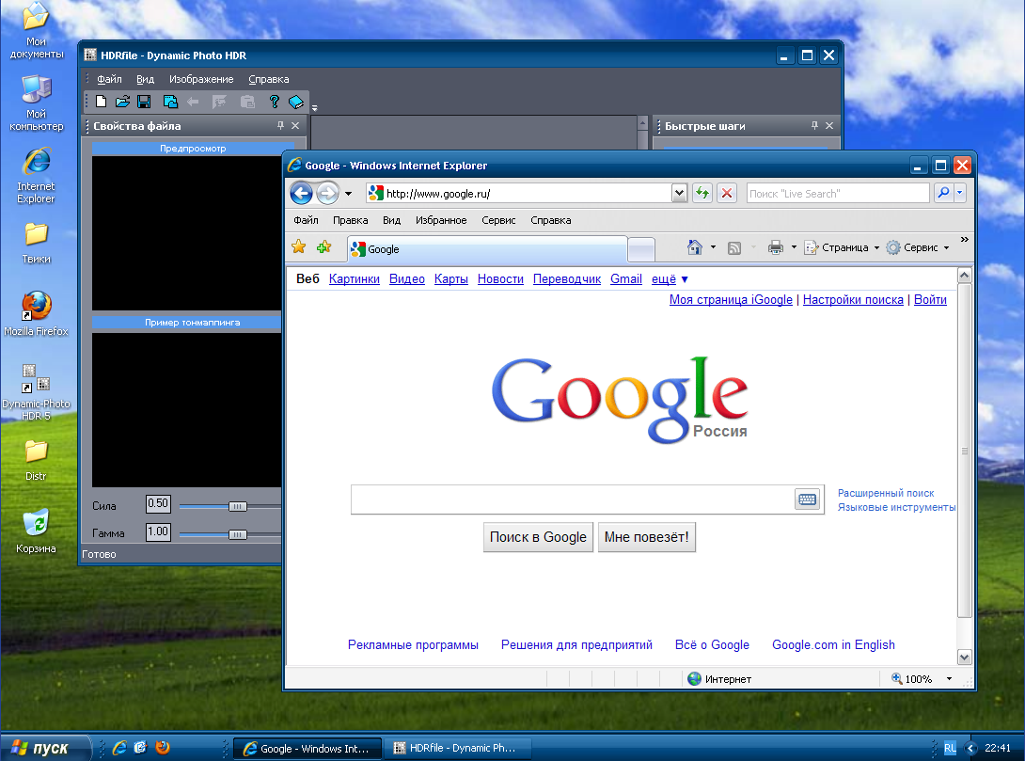Open the Страница toolbar menu
This screenshot has height=761, width=1025.
[x=842, y=247]
